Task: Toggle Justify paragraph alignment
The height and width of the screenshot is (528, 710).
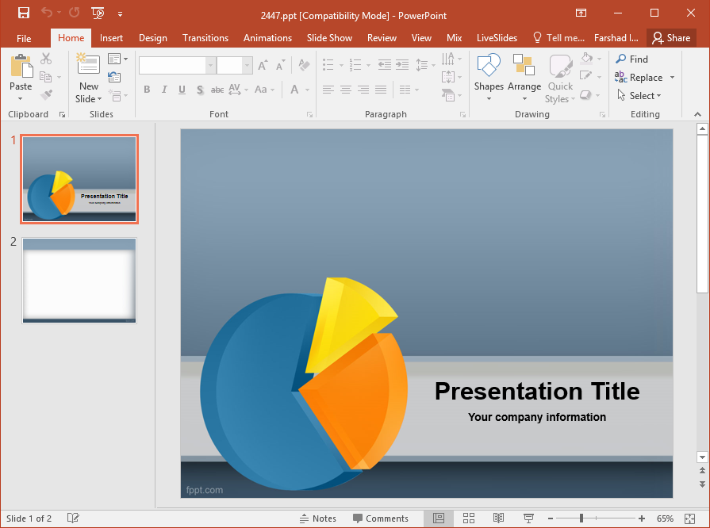Action: coord(381,90)
